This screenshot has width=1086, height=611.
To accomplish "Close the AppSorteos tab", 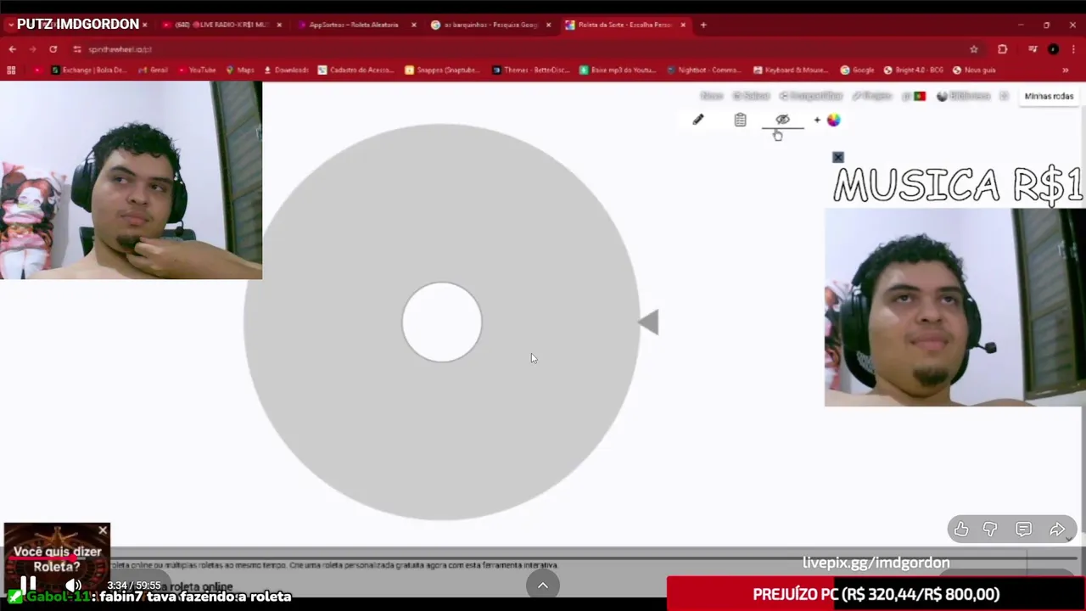I will 413,25.
